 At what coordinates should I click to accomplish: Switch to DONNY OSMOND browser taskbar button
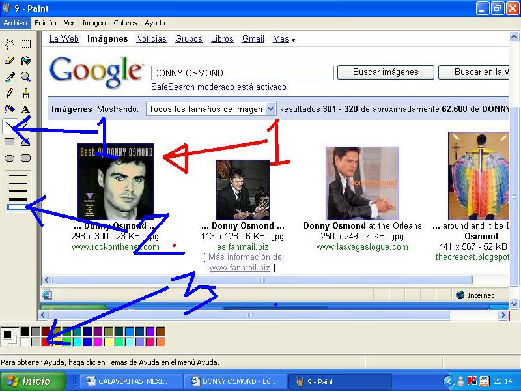tap(235, 381)
